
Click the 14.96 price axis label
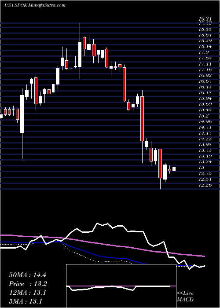point(205,121)
